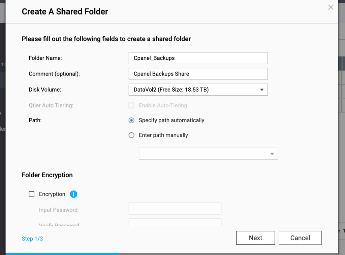The height and width of the screenshot is (255, 345).
Task: Choose "Enter path manually" option
Action: pos(131,135)
